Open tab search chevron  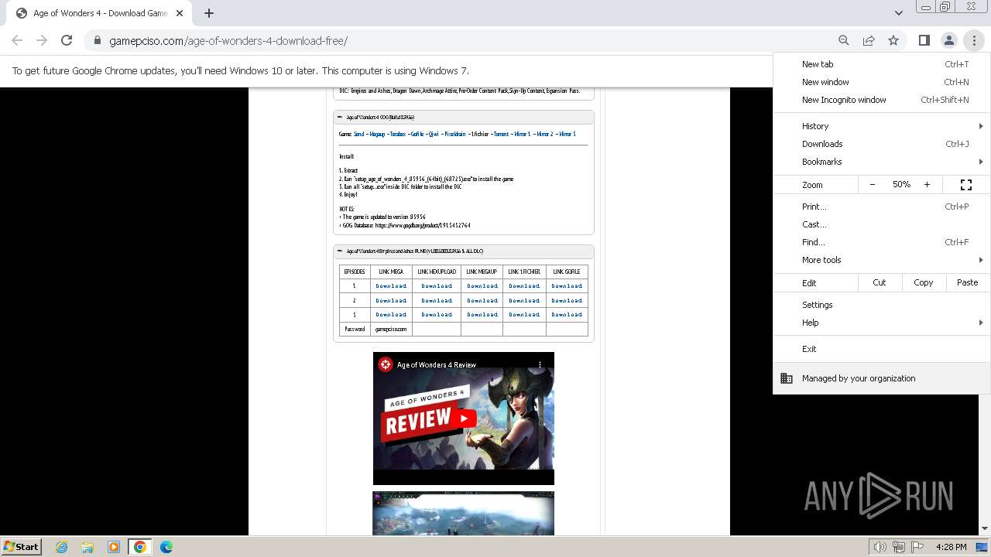coord(898,13)
